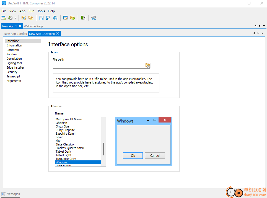Choose Sky theme
Image resolution: width=267 pixels, height=198 pixels.
[x=78, y=141]
